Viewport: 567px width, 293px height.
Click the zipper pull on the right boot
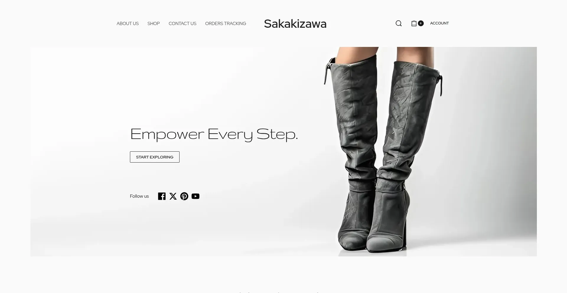pyautogui.click(x=440, y=86)
